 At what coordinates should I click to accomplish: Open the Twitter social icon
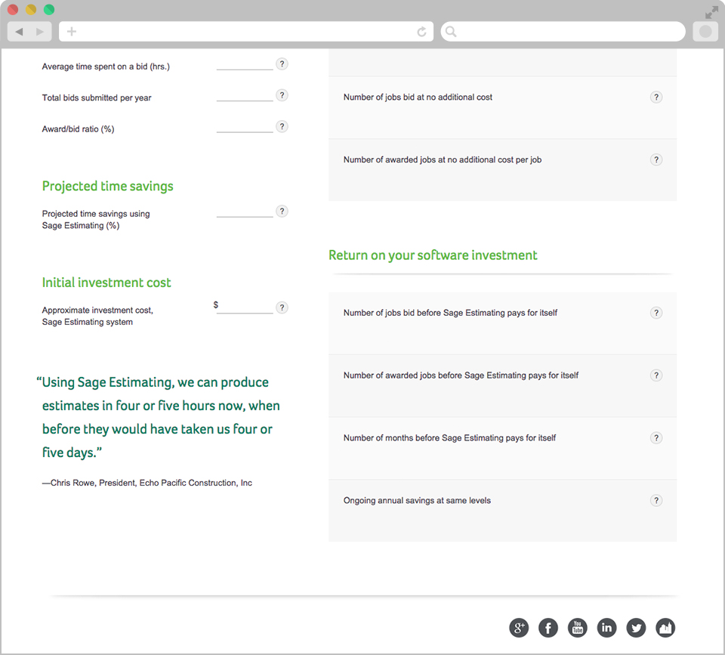tap(636, 628)
